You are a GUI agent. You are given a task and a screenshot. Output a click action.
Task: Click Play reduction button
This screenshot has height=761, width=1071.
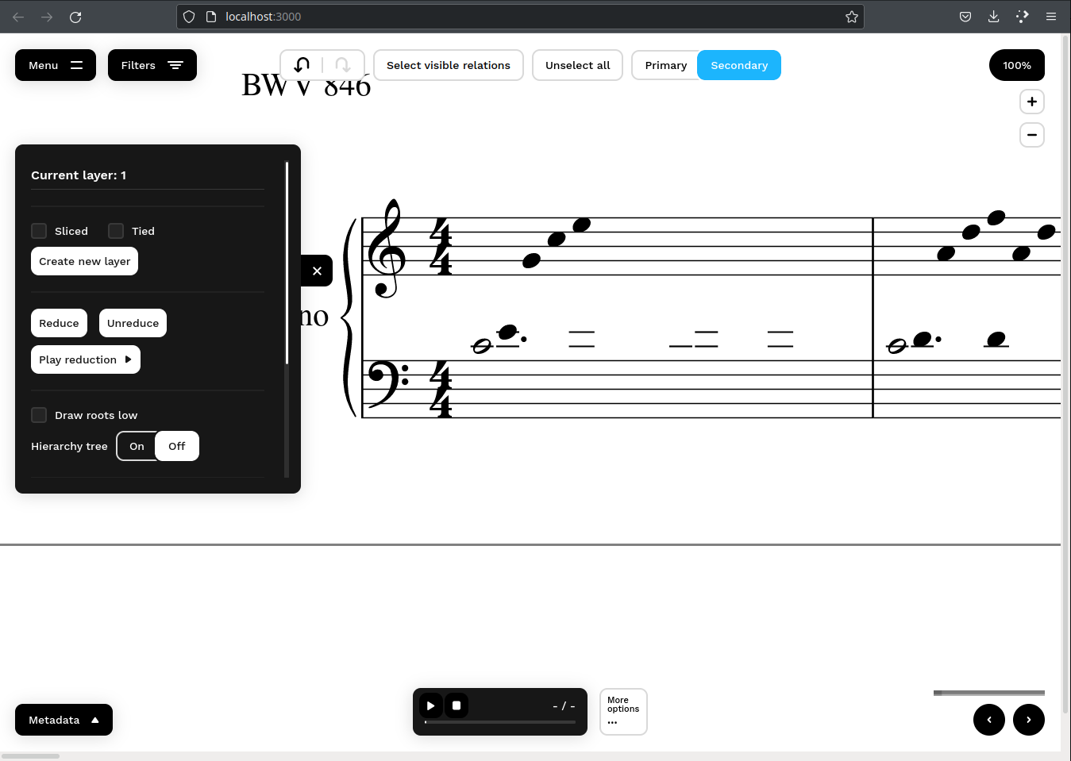pos(86,359)
